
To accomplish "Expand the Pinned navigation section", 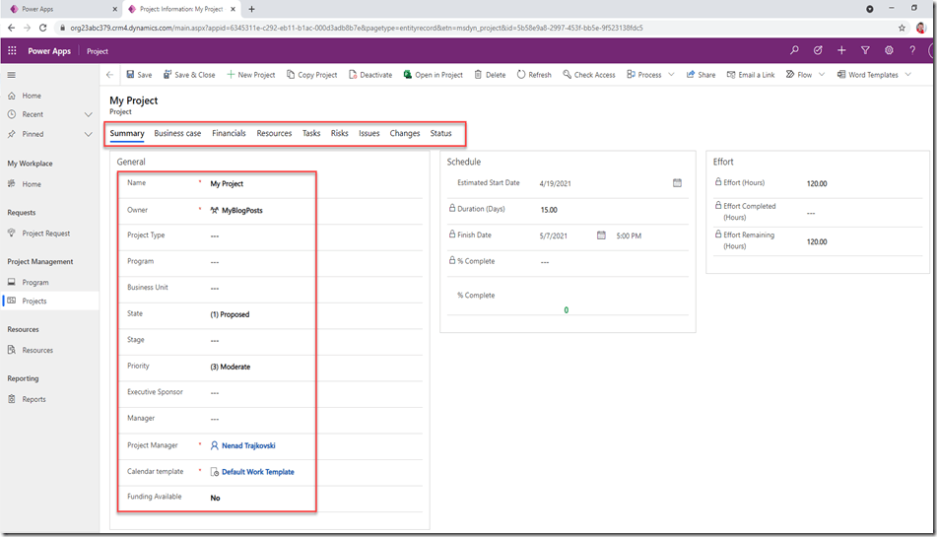I will click(89, 134).
